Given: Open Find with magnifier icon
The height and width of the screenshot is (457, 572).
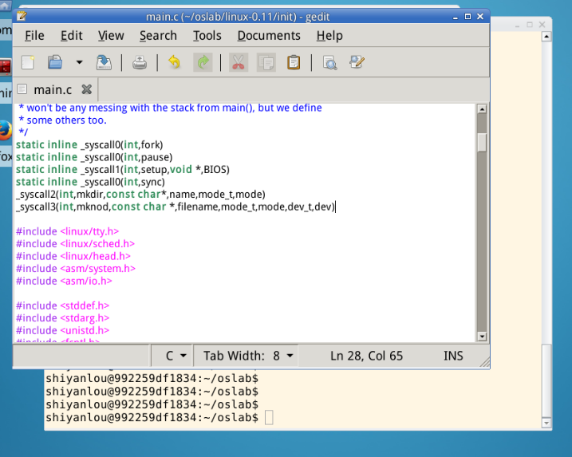Looking at the screenshot, I should click(x=329, y=62).
